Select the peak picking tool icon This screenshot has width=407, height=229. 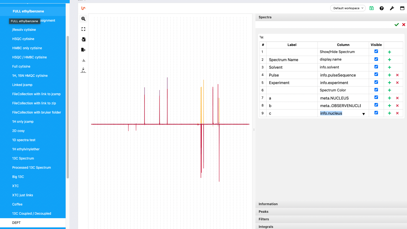83,60
